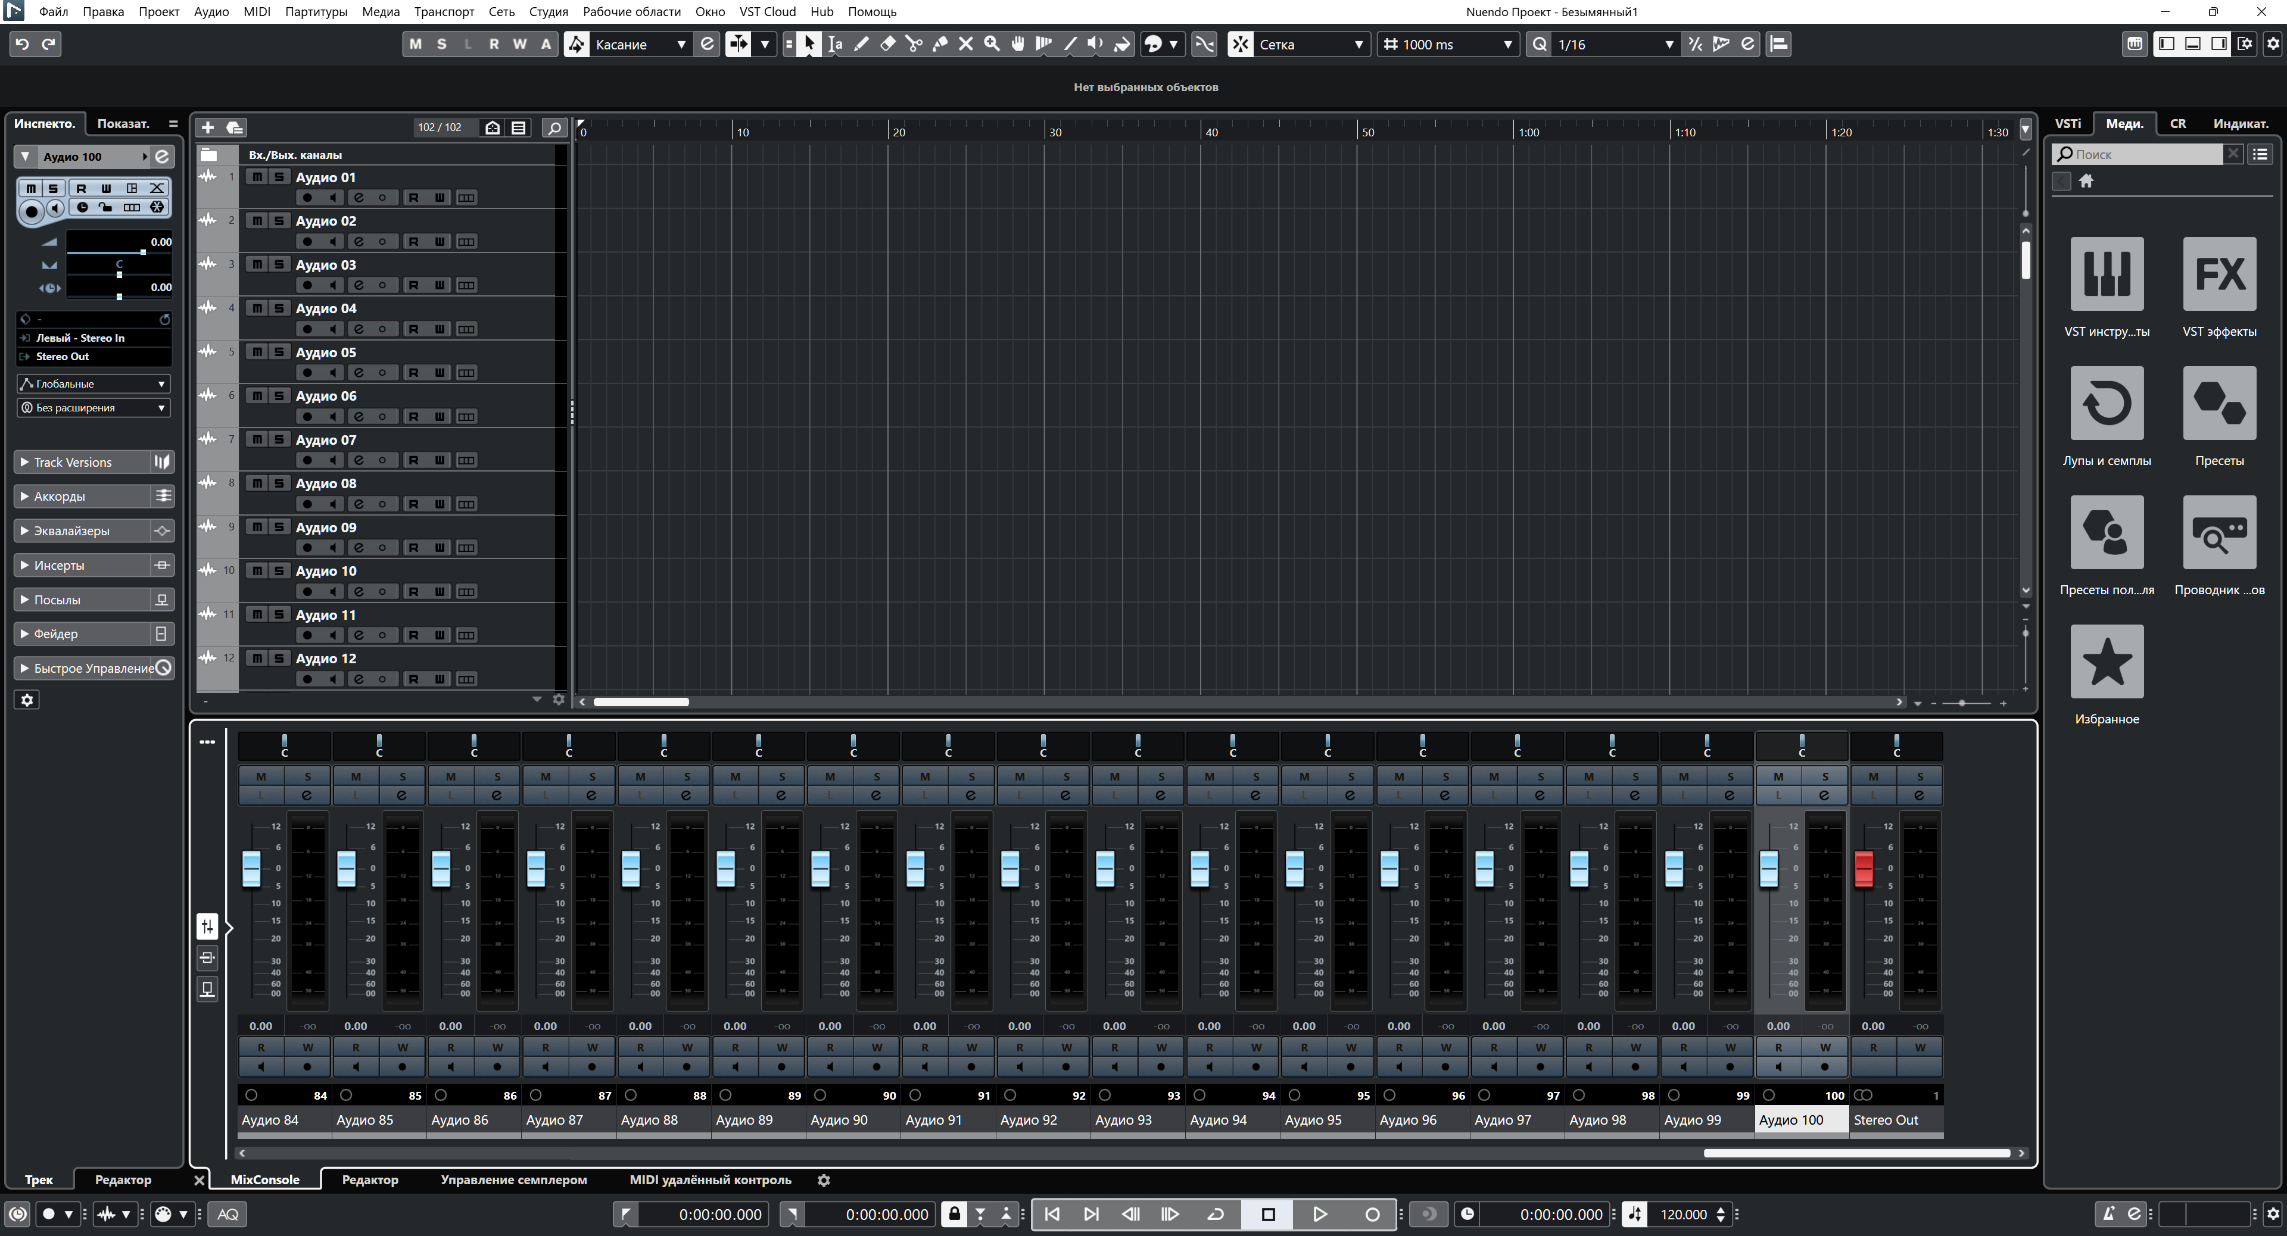This screenshot has width=2287, height=1236.
Task: Switch to the Управление семплером tab
Action: tap(513, 1180)
